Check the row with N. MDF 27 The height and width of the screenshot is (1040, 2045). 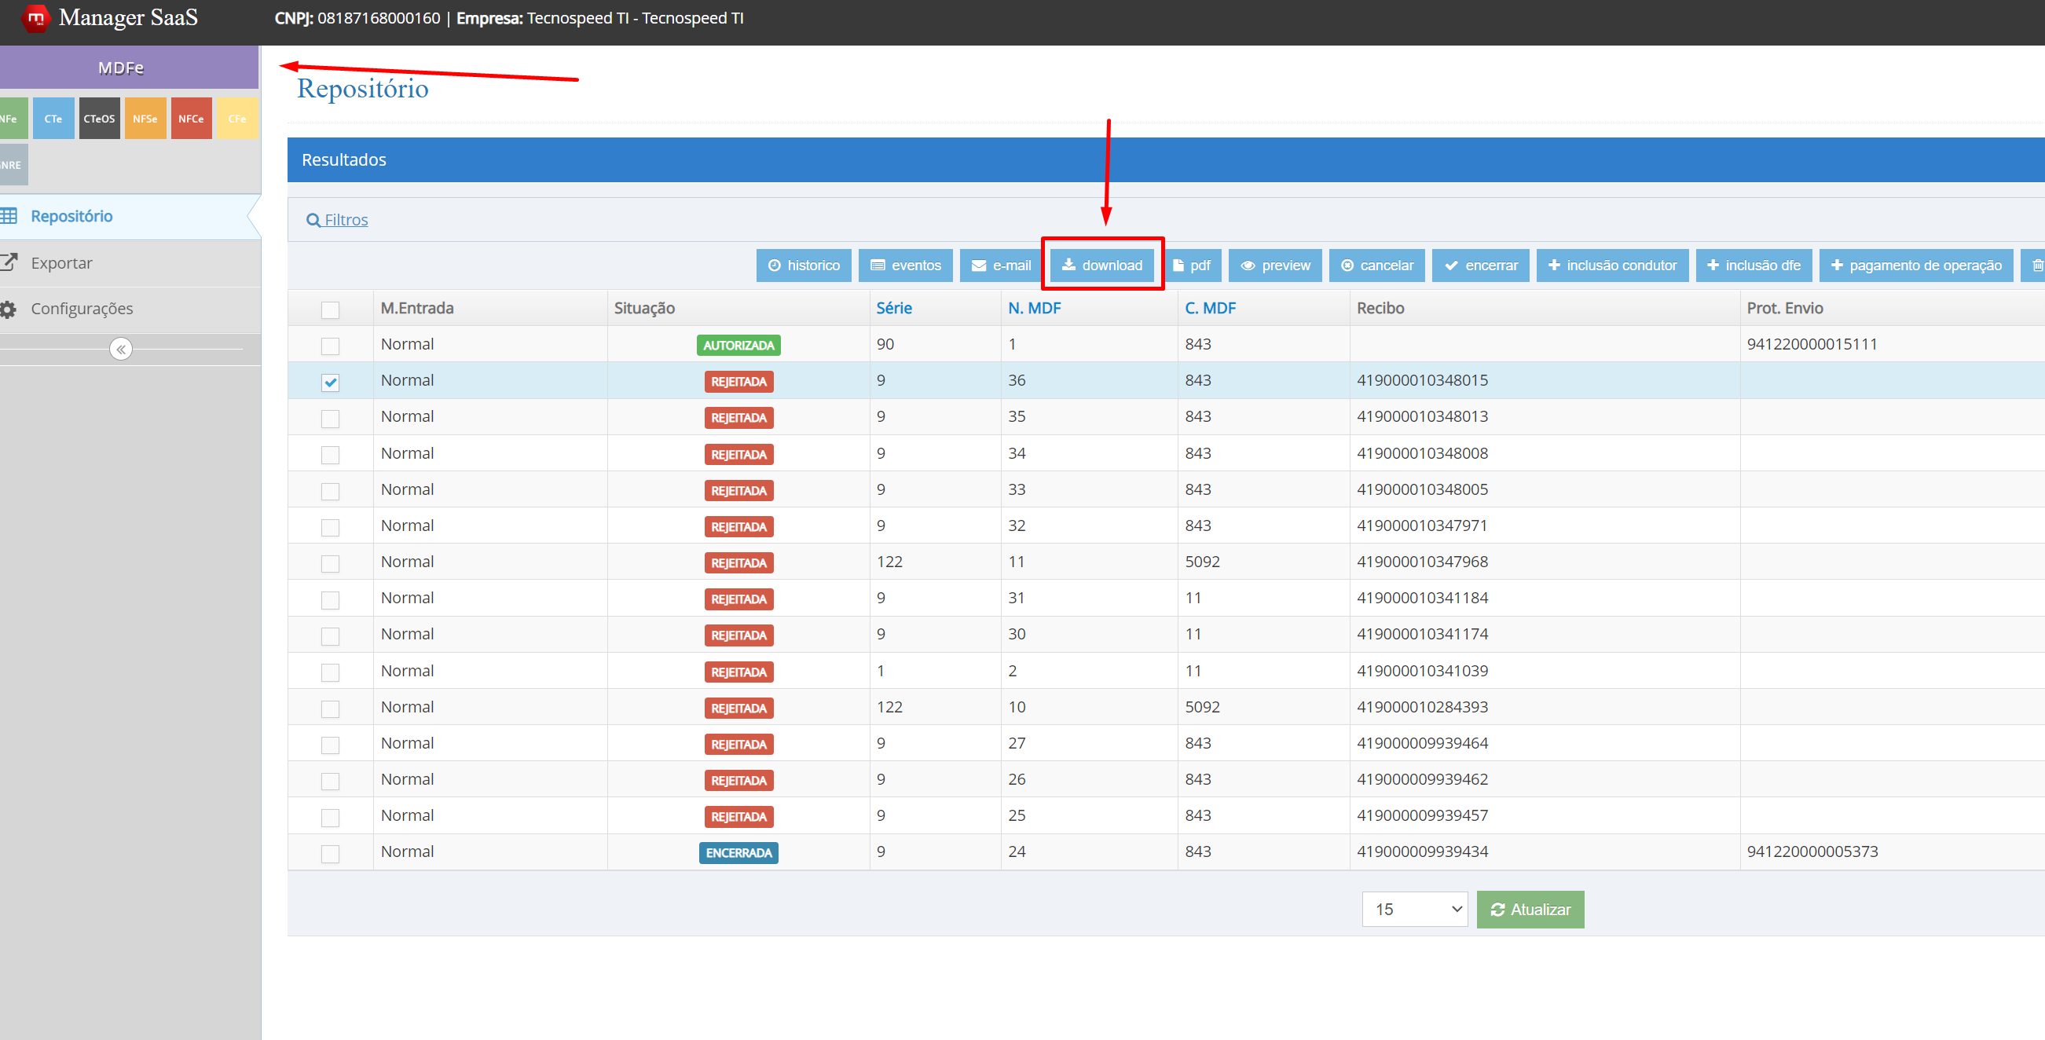click(x=330, y=745)
